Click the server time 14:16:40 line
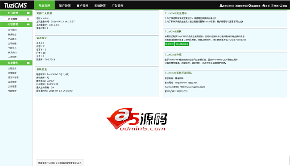Image resolution: width=290 pixels, height=166 pixels. [x=54, y=91]
